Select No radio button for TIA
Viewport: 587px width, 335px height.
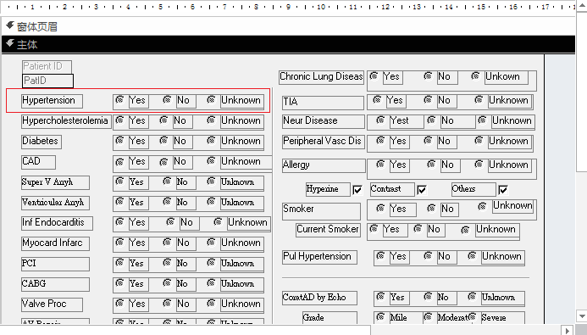pos(428,100)
